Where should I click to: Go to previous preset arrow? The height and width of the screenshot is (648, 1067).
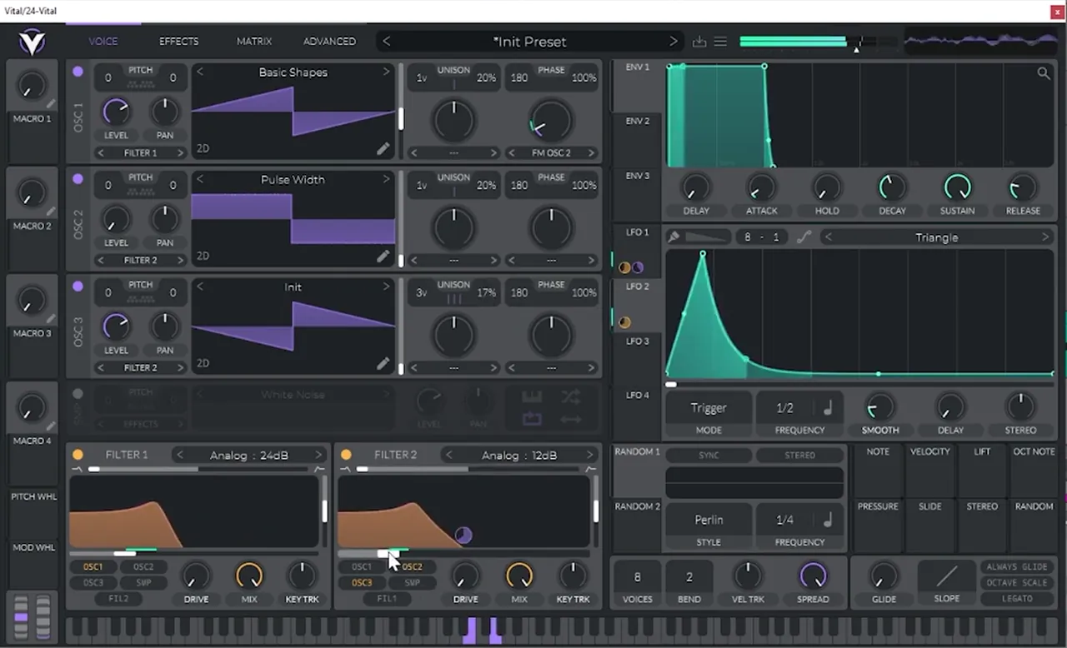[x=386, y=42]
